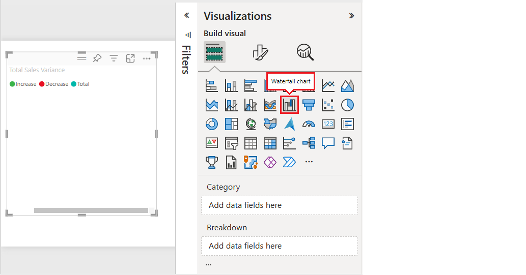
Task: Add a Treemap visual
Action: (x=231, y=124)
